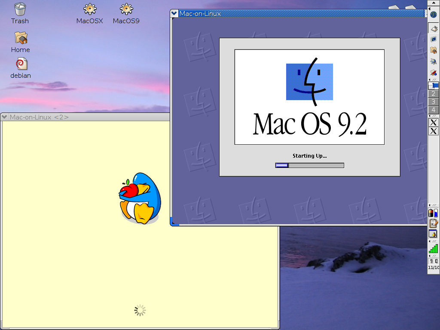Click panel handle arrow above signal monitor
The width and height of the screenshot is (440, 330).
pyautogui.click(x=430, y=241)
